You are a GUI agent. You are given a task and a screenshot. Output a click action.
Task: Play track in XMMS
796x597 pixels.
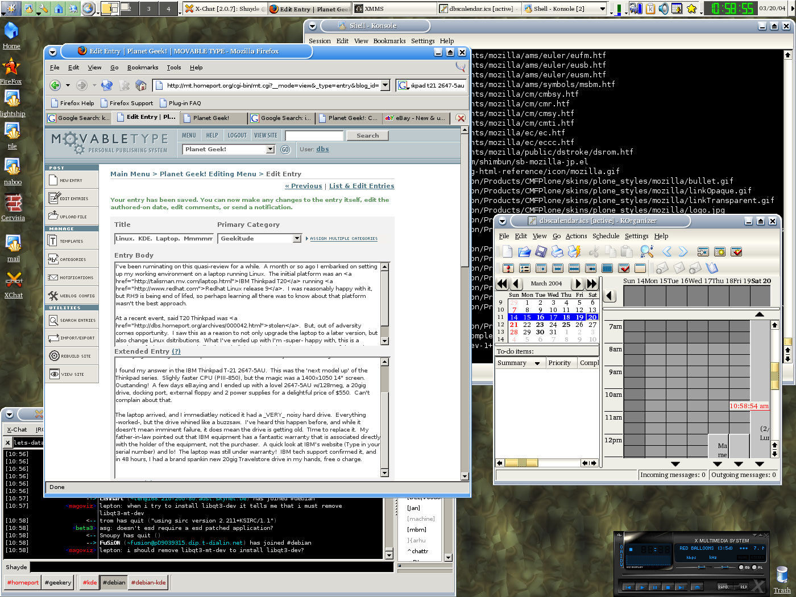pos(642,587)
